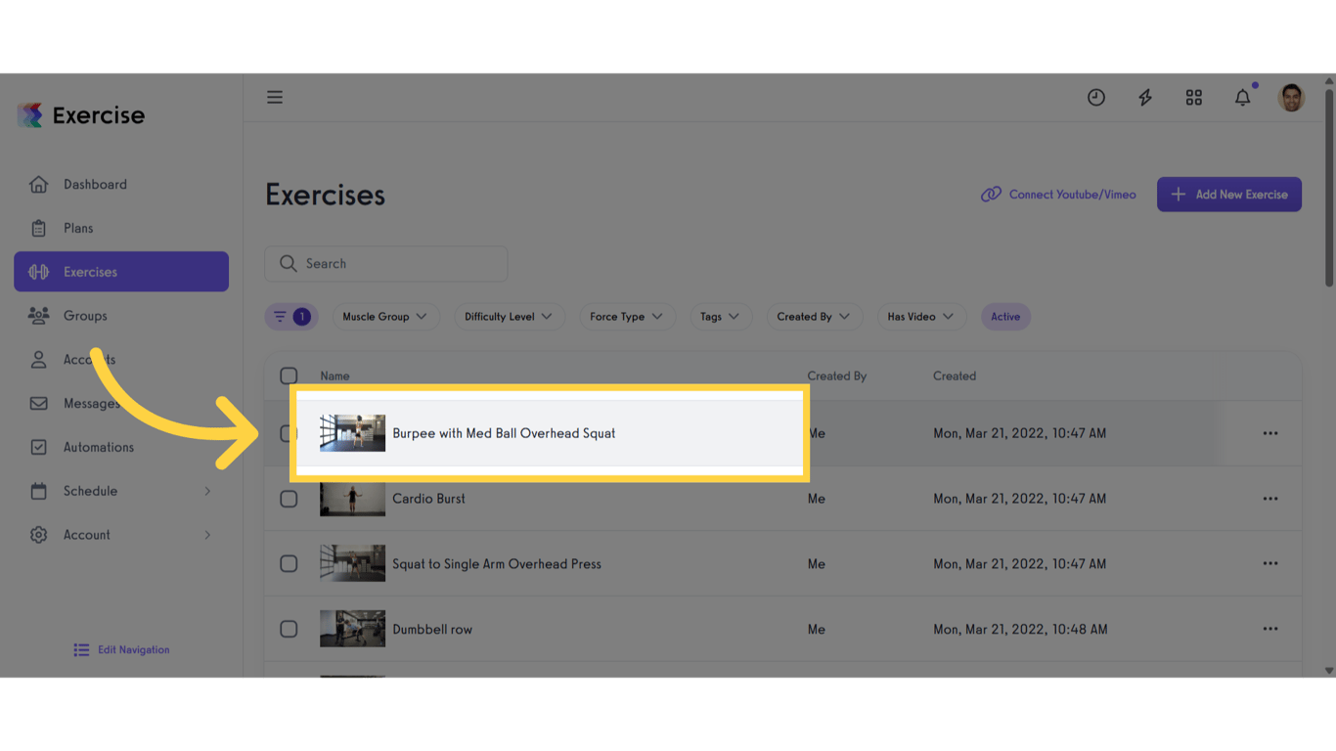Image resolution: width=1336 pixels, height=751 pixels.
Task: Collapse the sidebar with the hamburger icon
Action: point(275,97)
